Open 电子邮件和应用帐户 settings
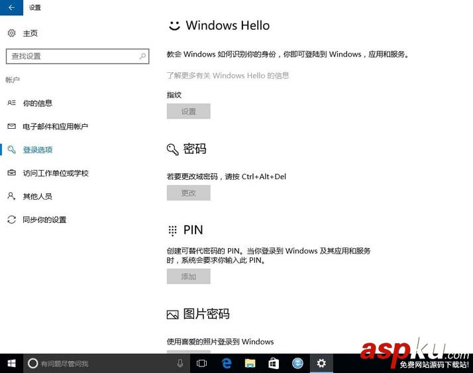473x373 pixels. [56, 126]
